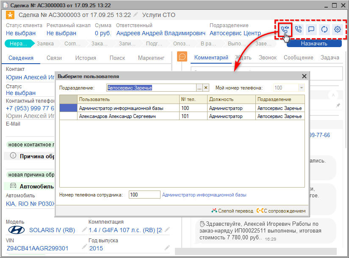Click the orange star favorite icon
The image size is (349, 258).
[x=10, y=15]
